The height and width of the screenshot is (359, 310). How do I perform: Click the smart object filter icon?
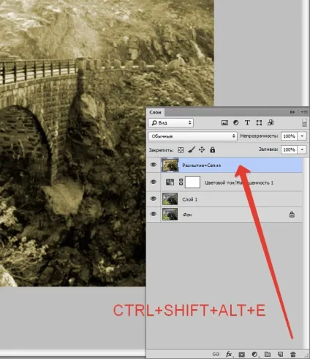271,122
